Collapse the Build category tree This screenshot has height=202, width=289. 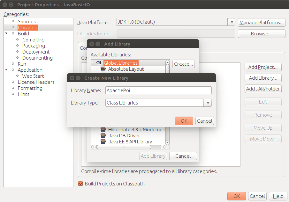pos(6,33)
